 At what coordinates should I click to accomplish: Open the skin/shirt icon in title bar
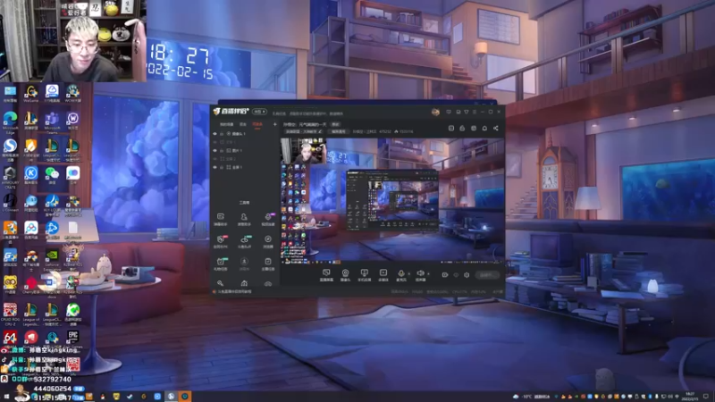coord(466,112)
